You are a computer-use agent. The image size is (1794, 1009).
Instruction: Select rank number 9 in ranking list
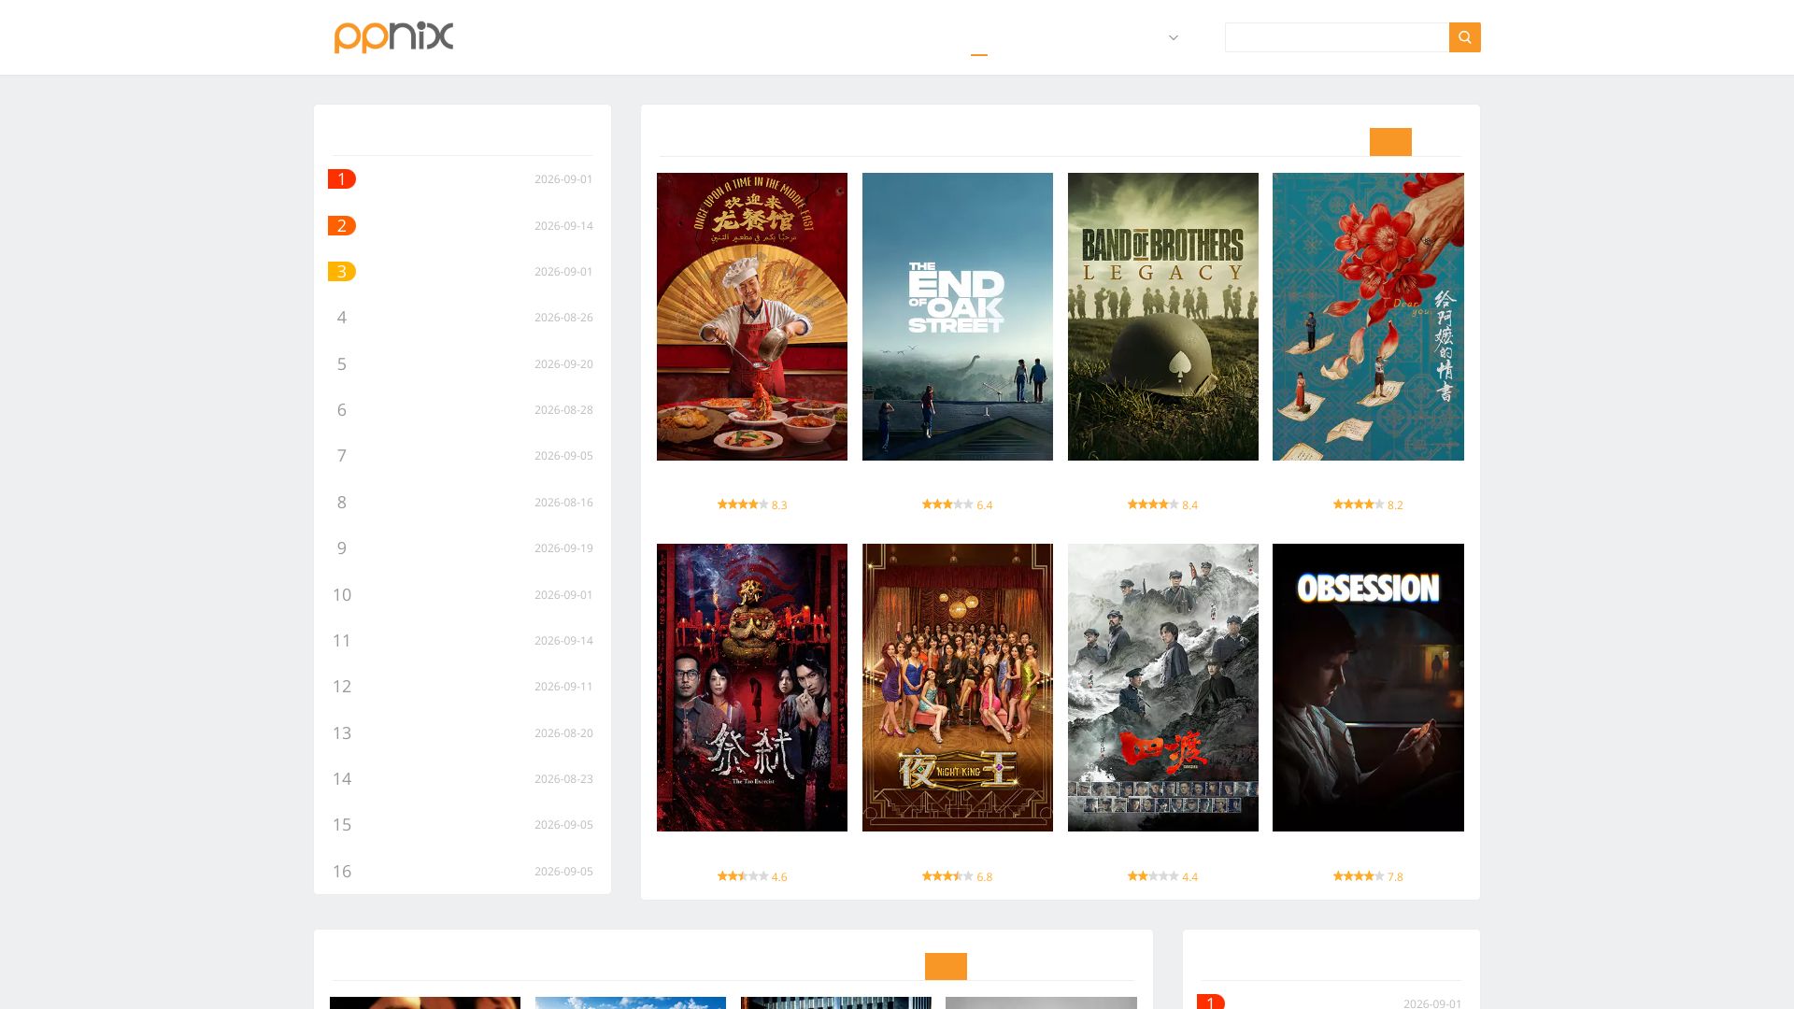(342, 547)
